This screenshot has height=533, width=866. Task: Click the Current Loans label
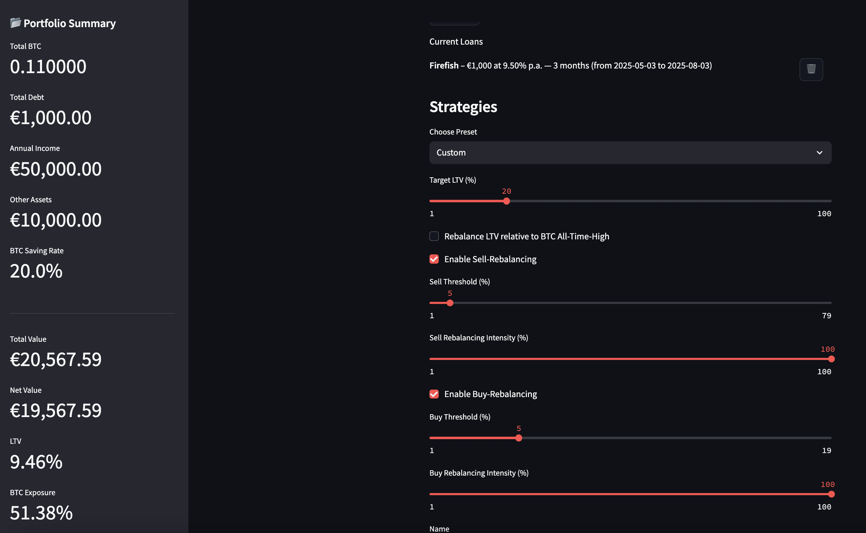(456, 42)
